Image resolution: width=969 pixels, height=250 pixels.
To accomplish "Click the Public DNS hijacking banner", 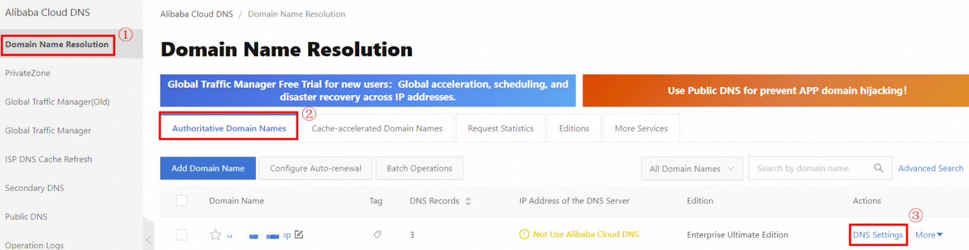I will coord(776,90).
